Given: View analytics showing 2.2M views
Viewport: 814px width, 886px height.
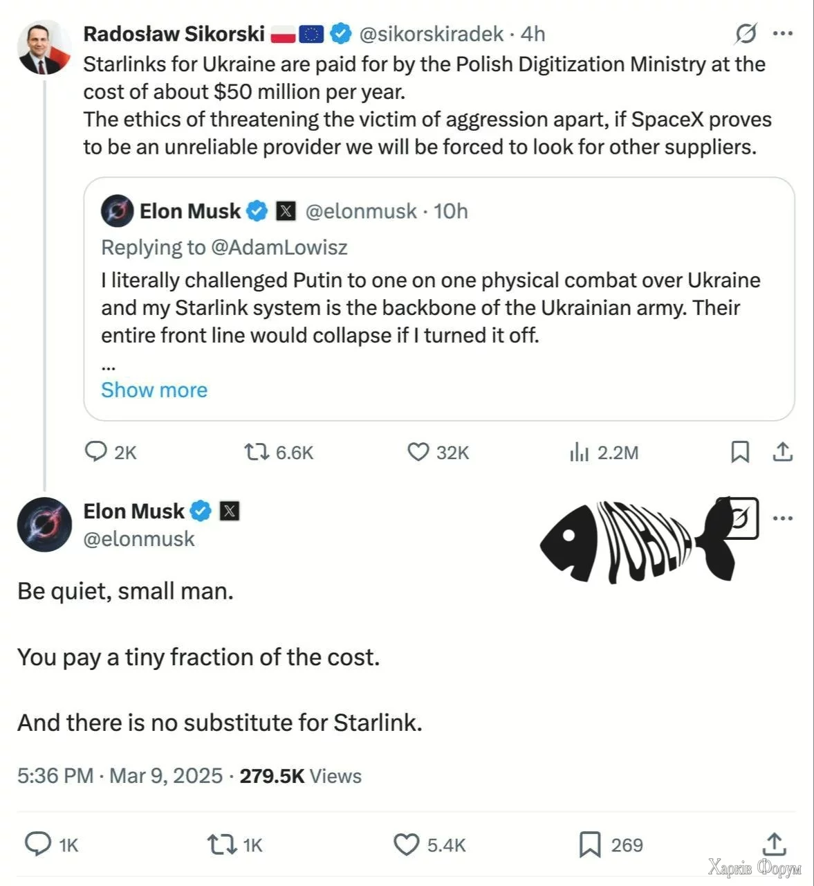Looking at the screenshot, I should [579, 453].
